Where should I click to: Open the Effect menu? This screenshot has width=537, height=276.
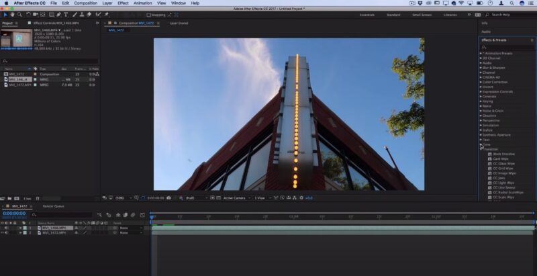(x=123, y=3)
